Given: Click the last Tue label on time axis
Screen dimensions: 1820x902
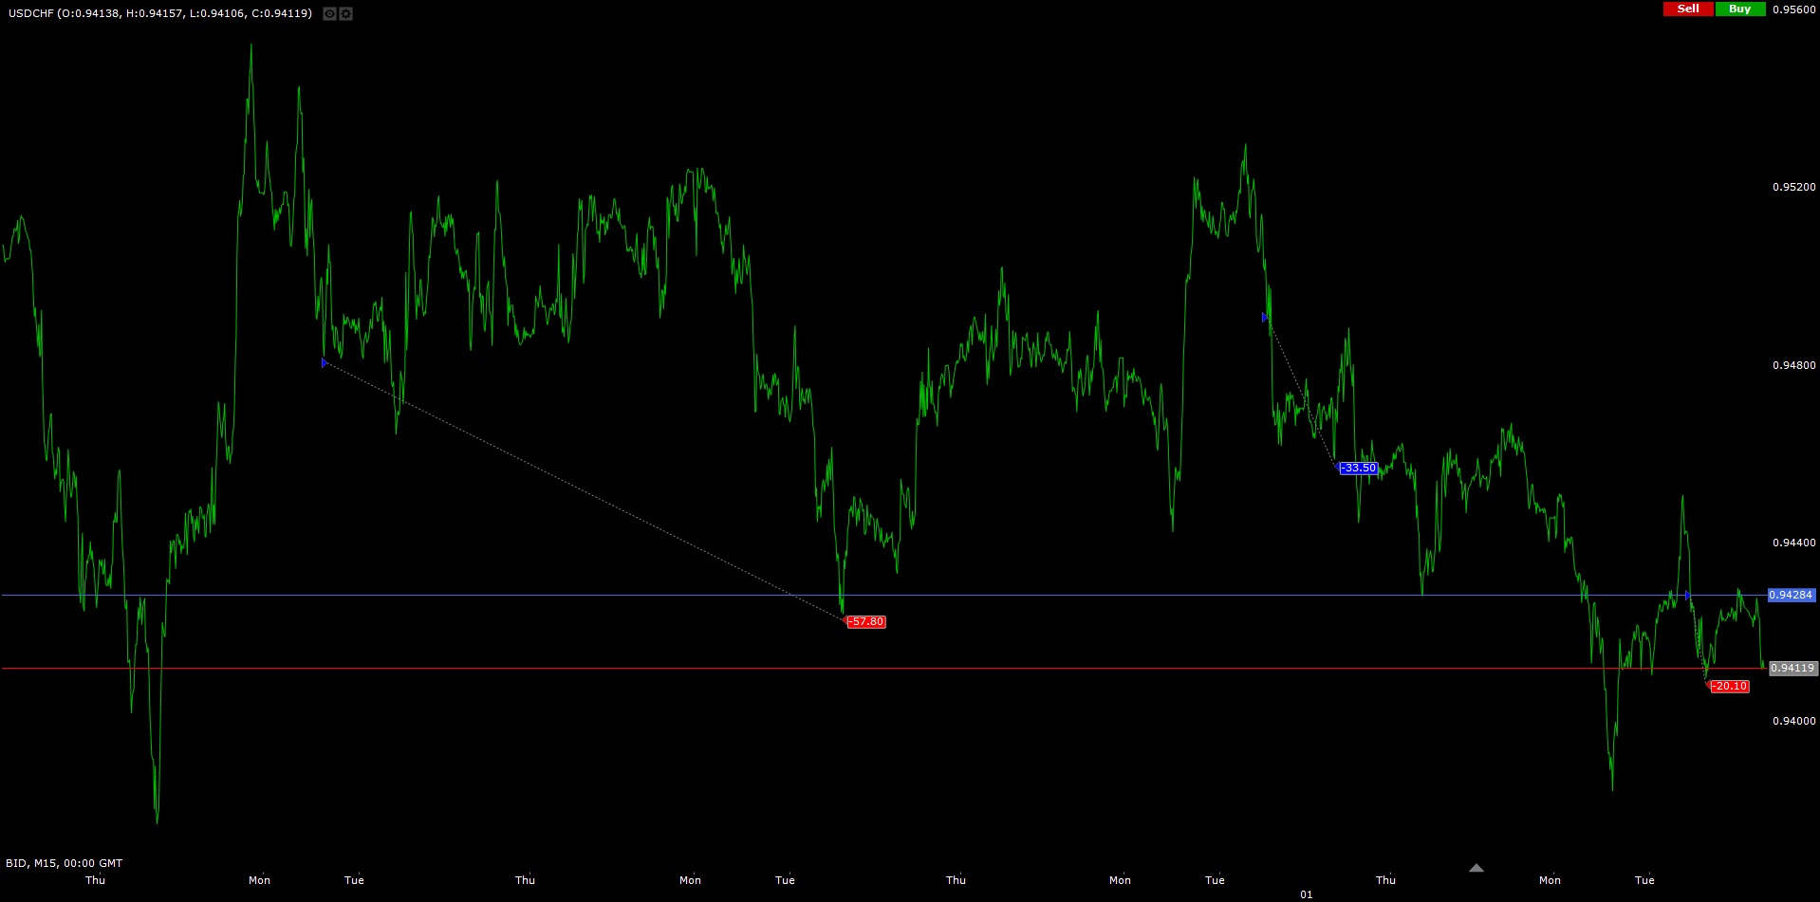Looking at the screenshot, I should [1644, 880].
